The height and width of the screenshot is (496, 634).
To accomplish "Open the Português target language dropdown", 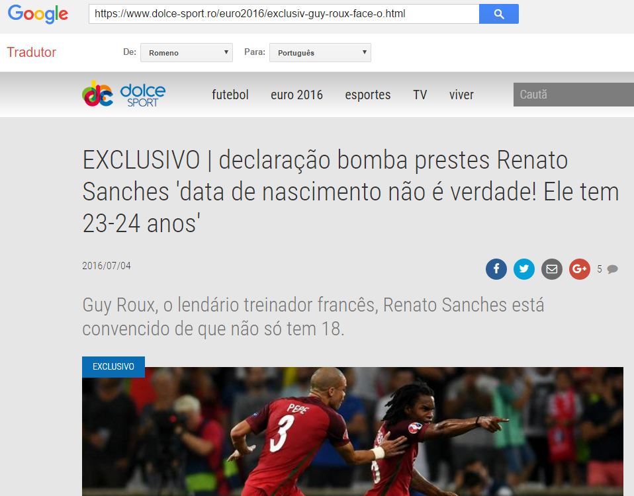I will pos(320,52).
